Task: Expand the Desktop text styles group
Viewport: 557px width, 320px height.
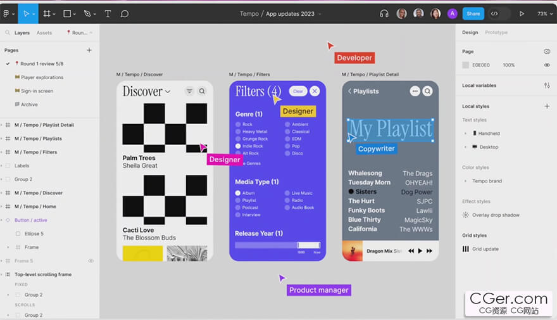Action: point(465,147)
